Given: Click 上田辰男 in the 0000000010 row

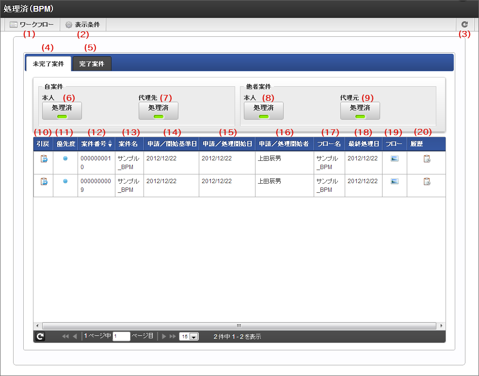Looking at the screenshot, I should pos(270,158).
